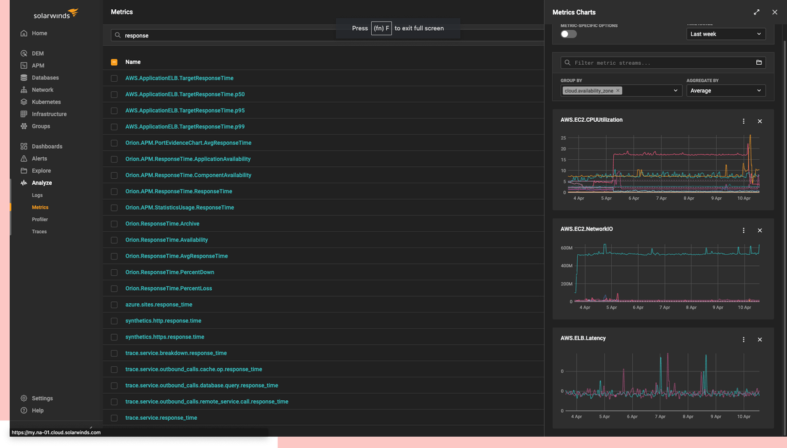Screen dimensions: 787x448
Task: Click the synthetics.http.response.time link
Action: [x=163, y=320]
